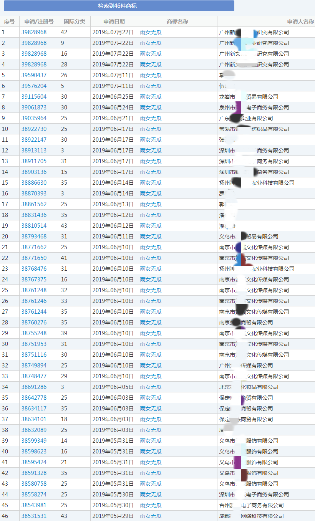Open application number 38599349
315x521 pixels.
click(34, 441)
